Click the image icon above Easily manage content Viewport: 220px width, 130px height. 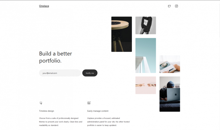coord(89,103)
